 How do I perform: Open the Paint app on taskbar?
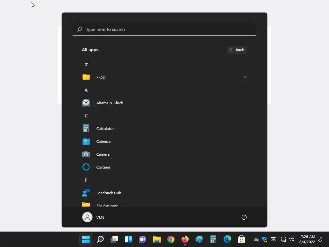tap(199, 239)
